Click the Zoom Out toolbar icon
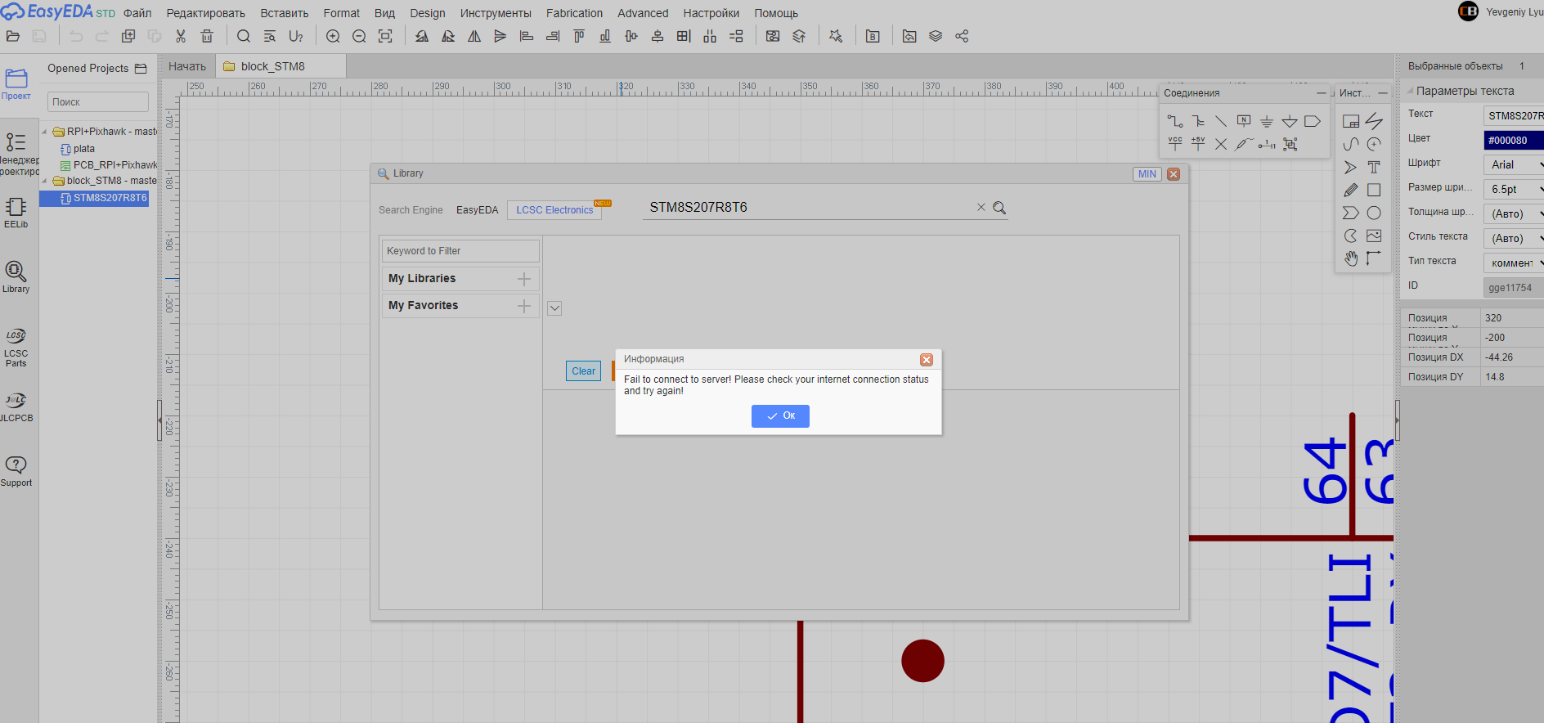Screen dimensions: 1544x723 359,36
